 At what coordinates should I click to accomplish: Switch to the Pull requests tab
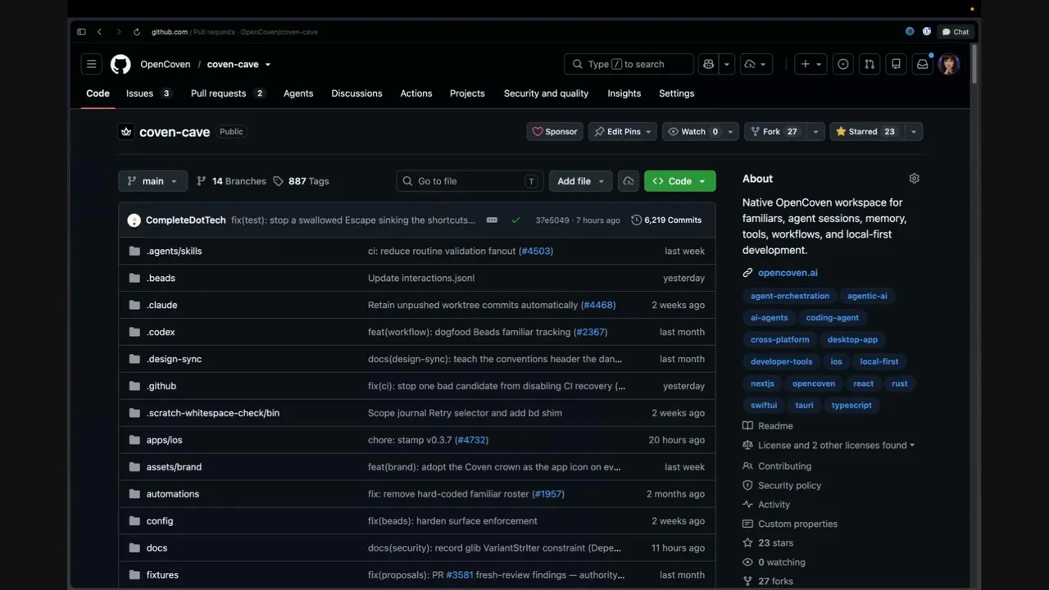pyautogui.click(x=227, y=93)
